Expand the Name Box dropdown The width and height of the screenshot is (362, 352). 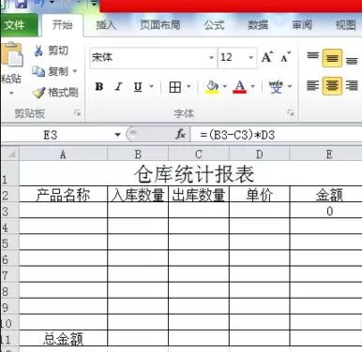[x=117, y=135]
